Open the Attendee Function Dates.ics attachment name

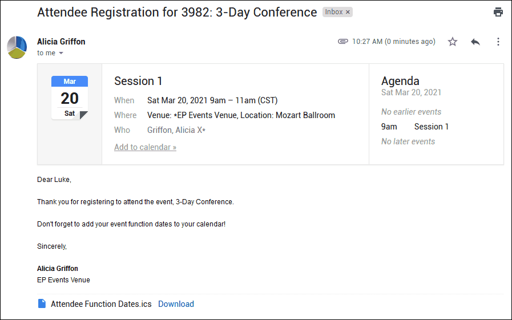click(101, 304)
